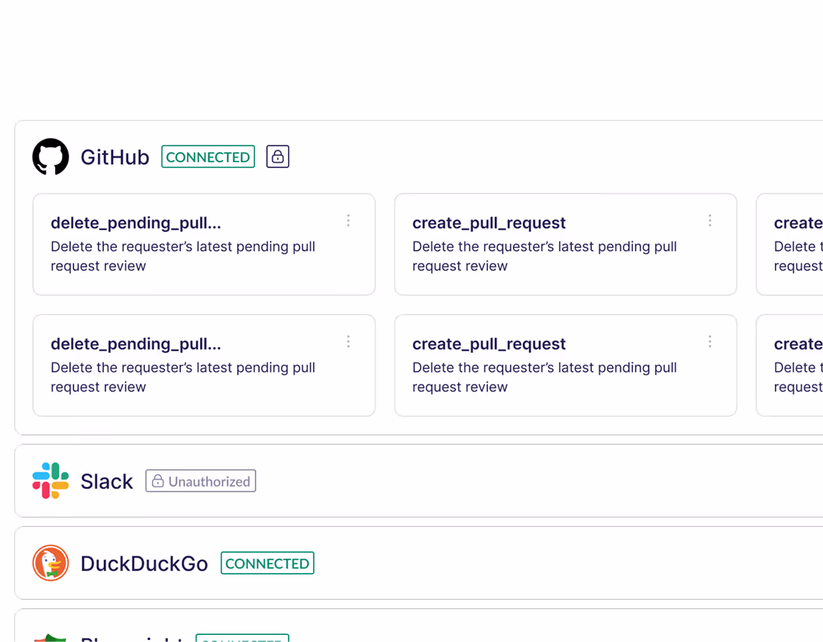Click the GitHub CONNECTED status badge
This screenshot has height=642, width=823.
pos(208,156)
